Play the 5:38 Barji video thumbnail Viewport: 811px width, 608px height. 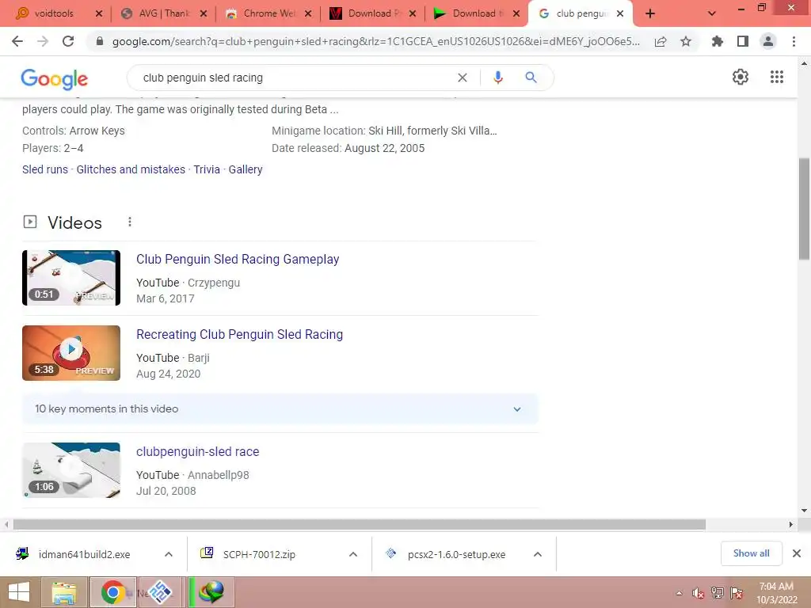tap(71, 353)
